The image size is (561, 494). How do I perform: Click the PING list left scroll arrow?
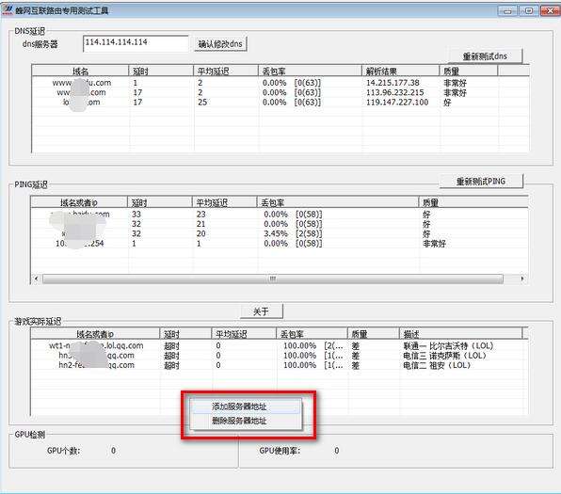pos(36,279)
